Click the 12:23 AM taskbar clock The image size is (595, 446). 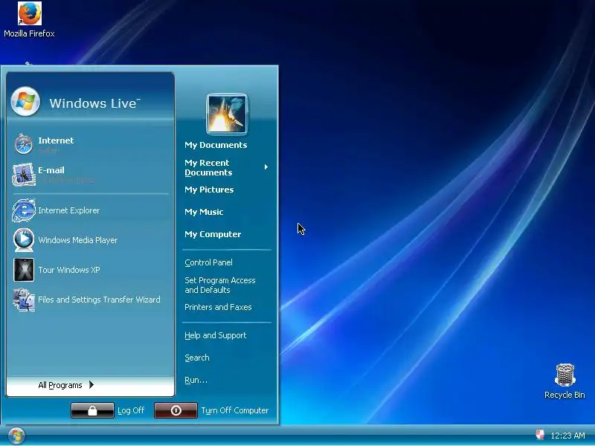[567, 436]
